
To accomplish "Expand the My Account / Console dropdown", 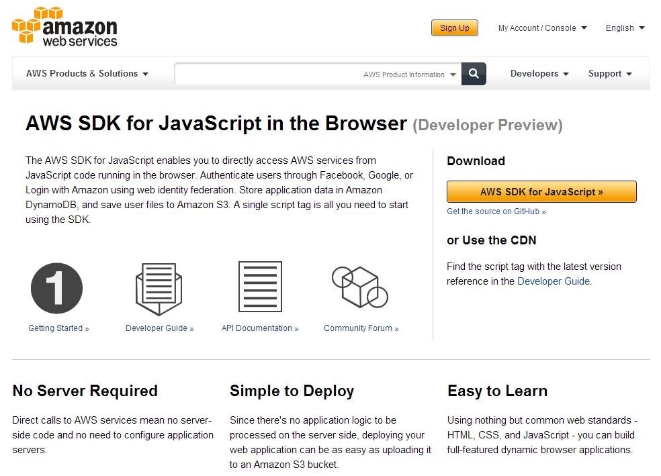I will tap(543, 28).
